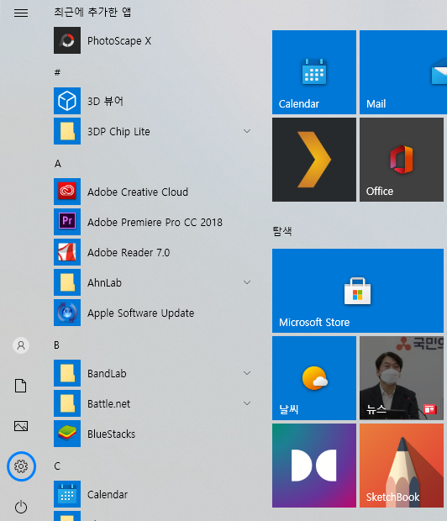447x521 pixels.
Task: Open the PhotoScape X app icon
Action: coord(67,40)
